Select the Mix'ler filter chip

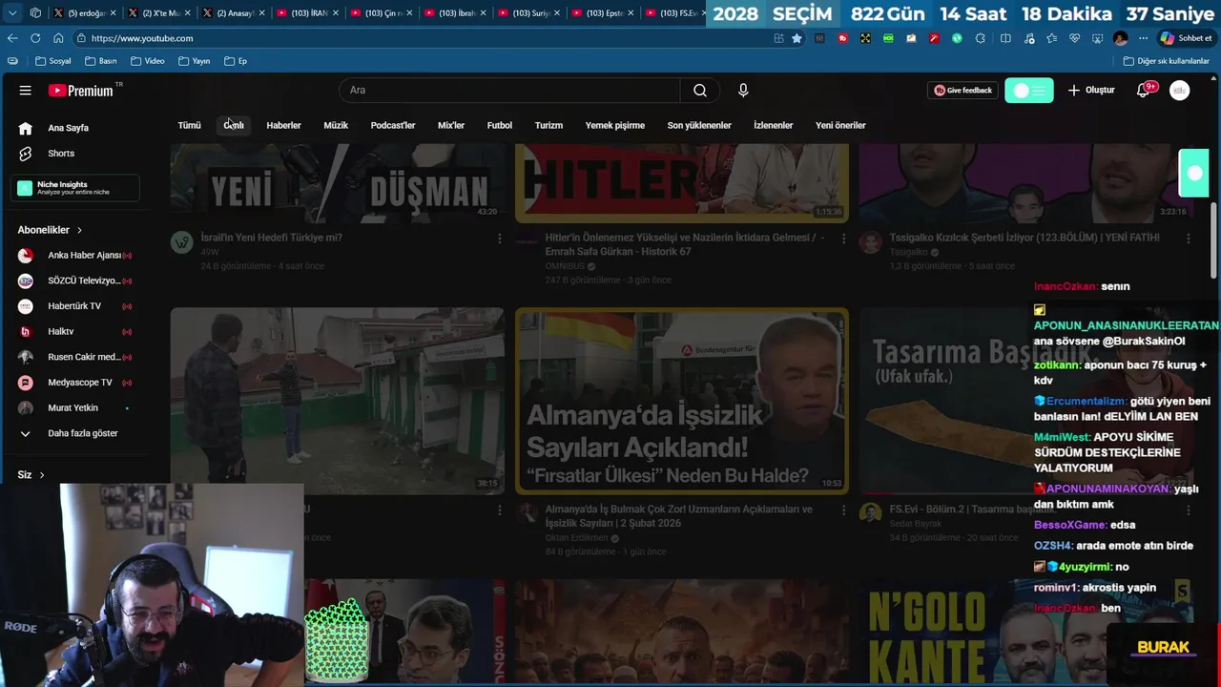(451, 126)
